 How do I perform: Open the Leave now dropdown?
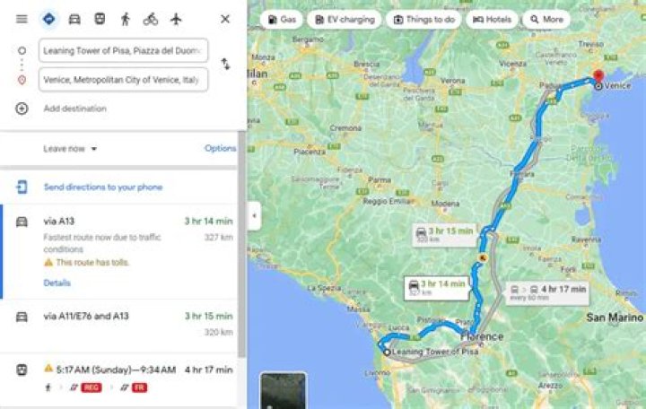(70, 149)
